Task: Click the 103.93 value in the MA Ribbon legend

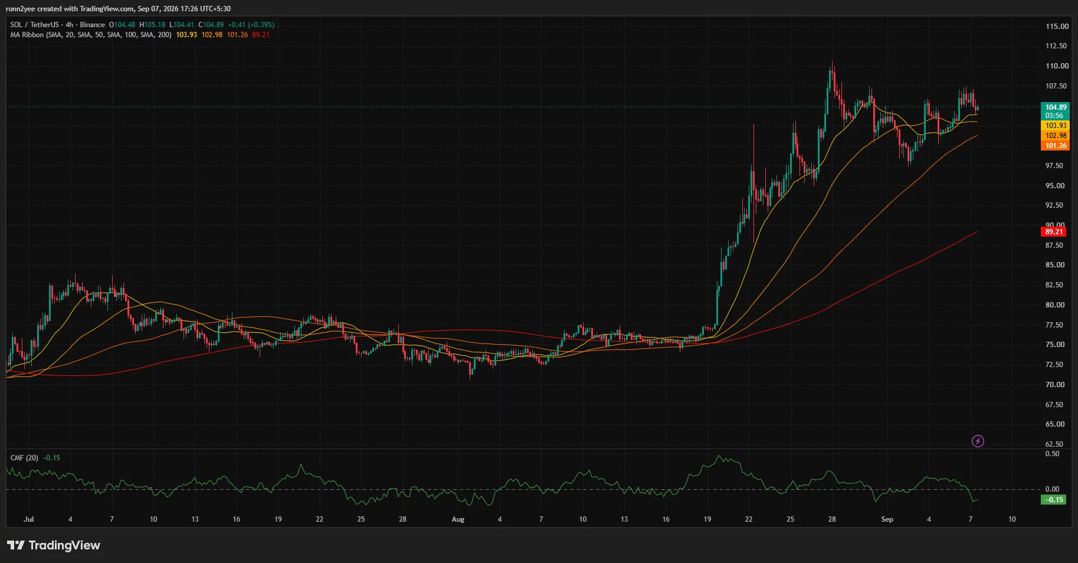Action: coord(186,35)
